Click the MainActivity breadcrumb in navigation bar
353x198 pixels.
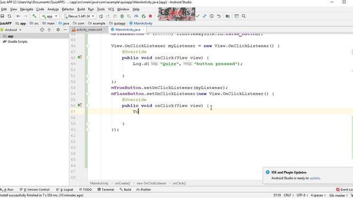pyautogui.click(x=141, y=23)
